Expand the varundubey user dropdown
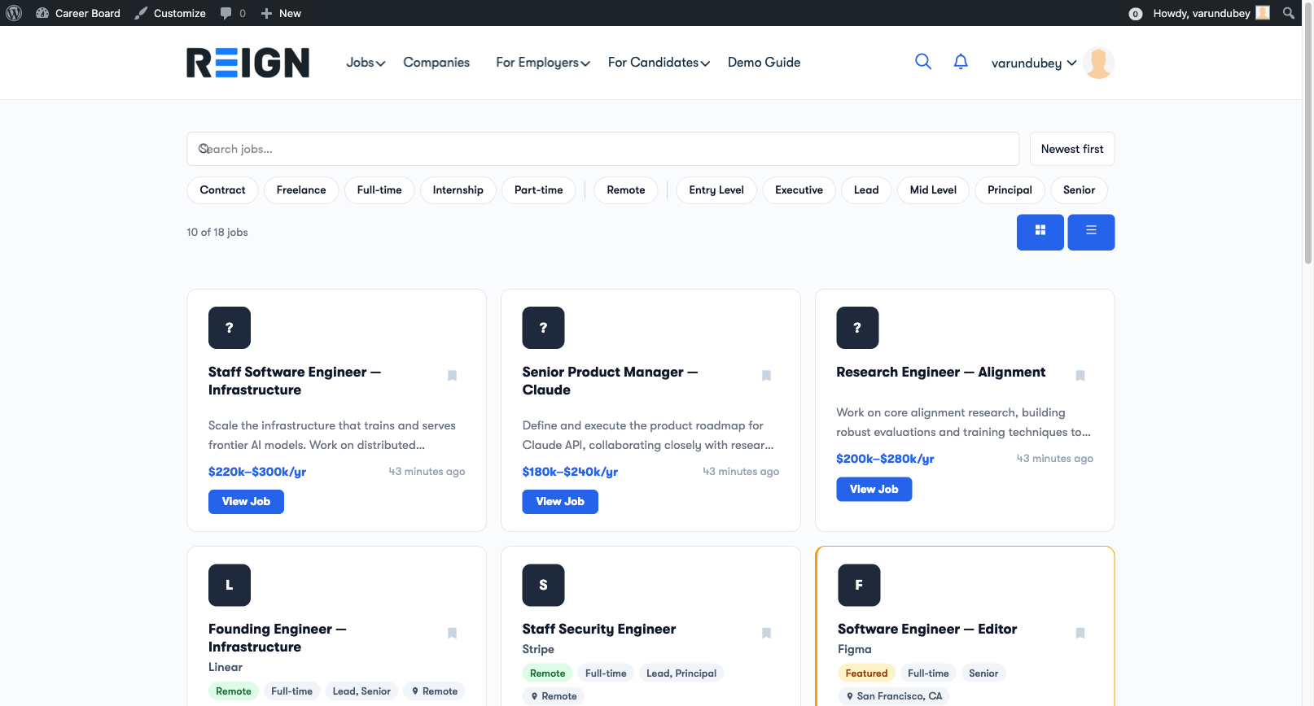Viewport: 1314px width, 706px height. click(x=1034, y=63)
